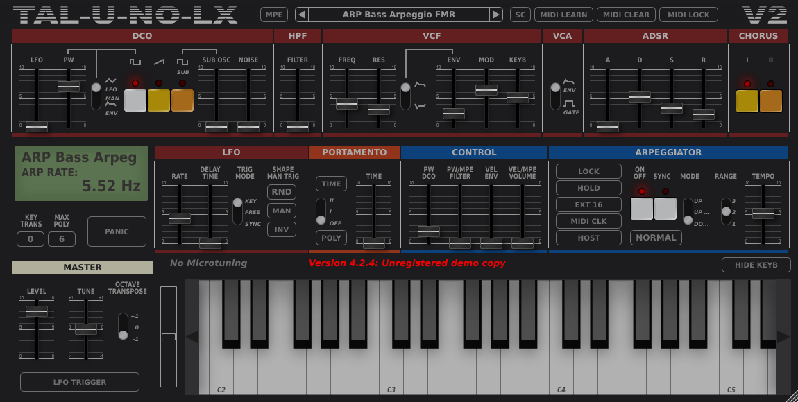This screenshot has height=402, width=798.
Task: Activate MIDI LEARN
Action: [x=564, y=15]
